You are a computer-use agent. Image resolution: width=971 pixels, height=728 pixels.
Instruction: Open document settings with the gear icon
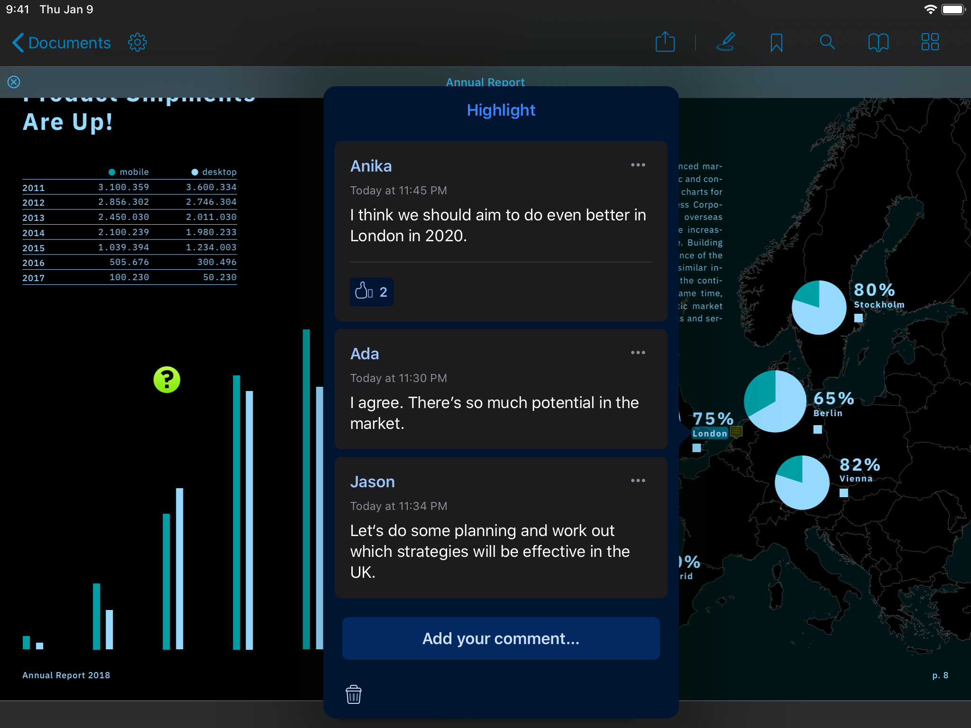click(x=137, y=42)
